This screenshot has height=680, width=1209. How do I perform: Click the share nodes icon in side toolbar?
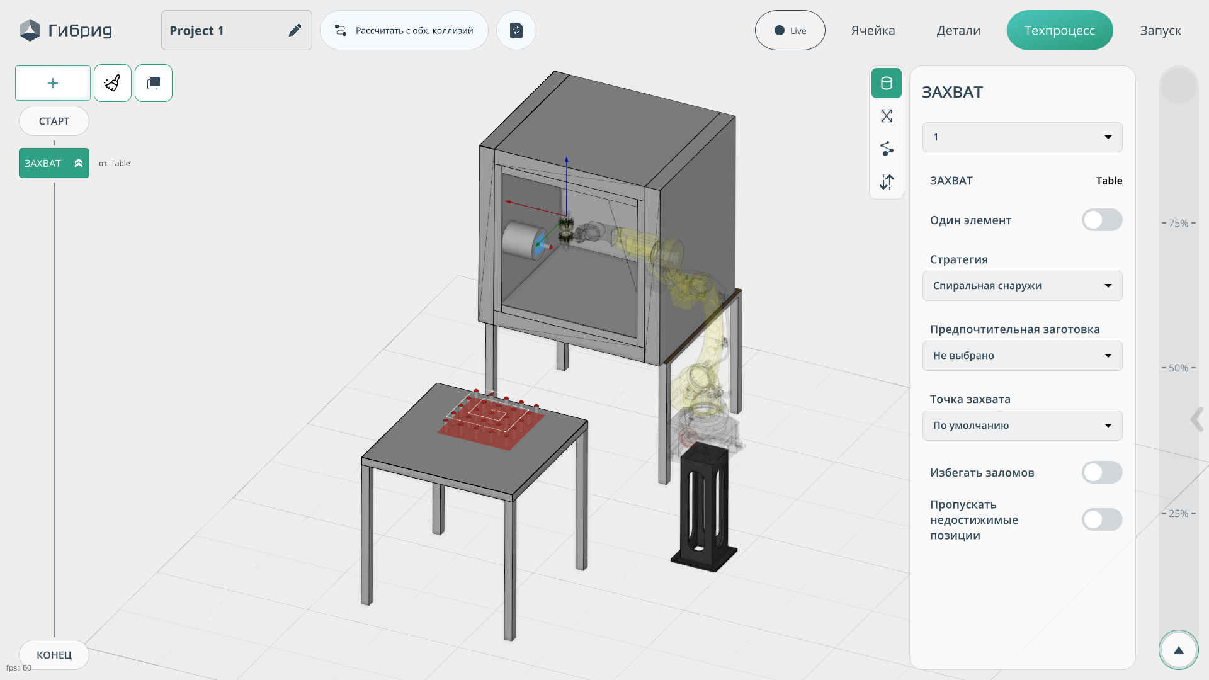pos(886,149)
